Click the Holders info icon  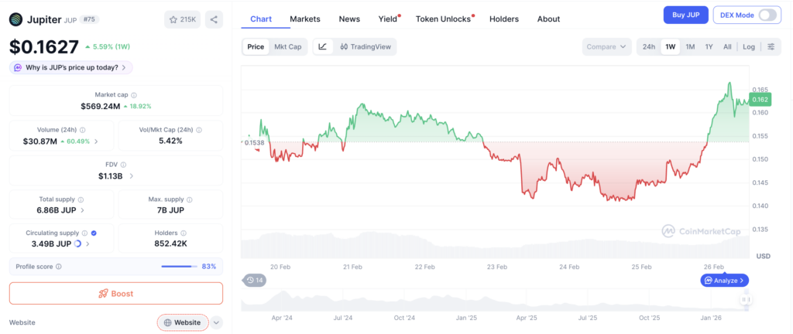tap(184, 233)
